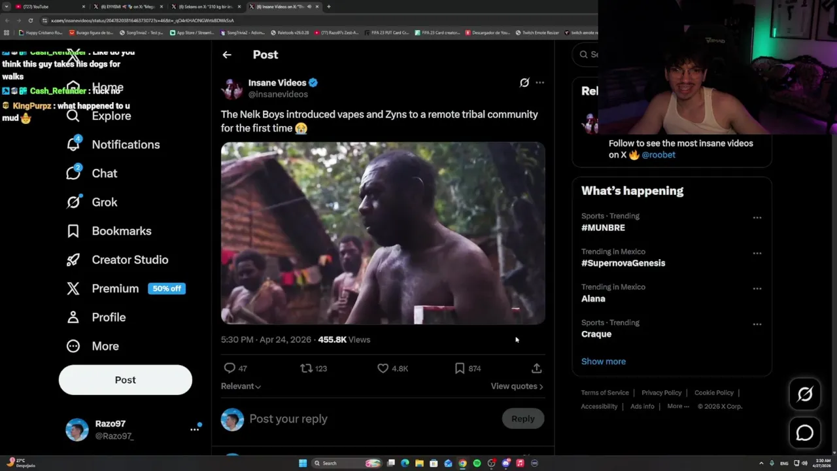Open Discord from the Windows taskbar
Image resolution: width=837 pixels, height=471 pixels.
click(x=505, y=463)
